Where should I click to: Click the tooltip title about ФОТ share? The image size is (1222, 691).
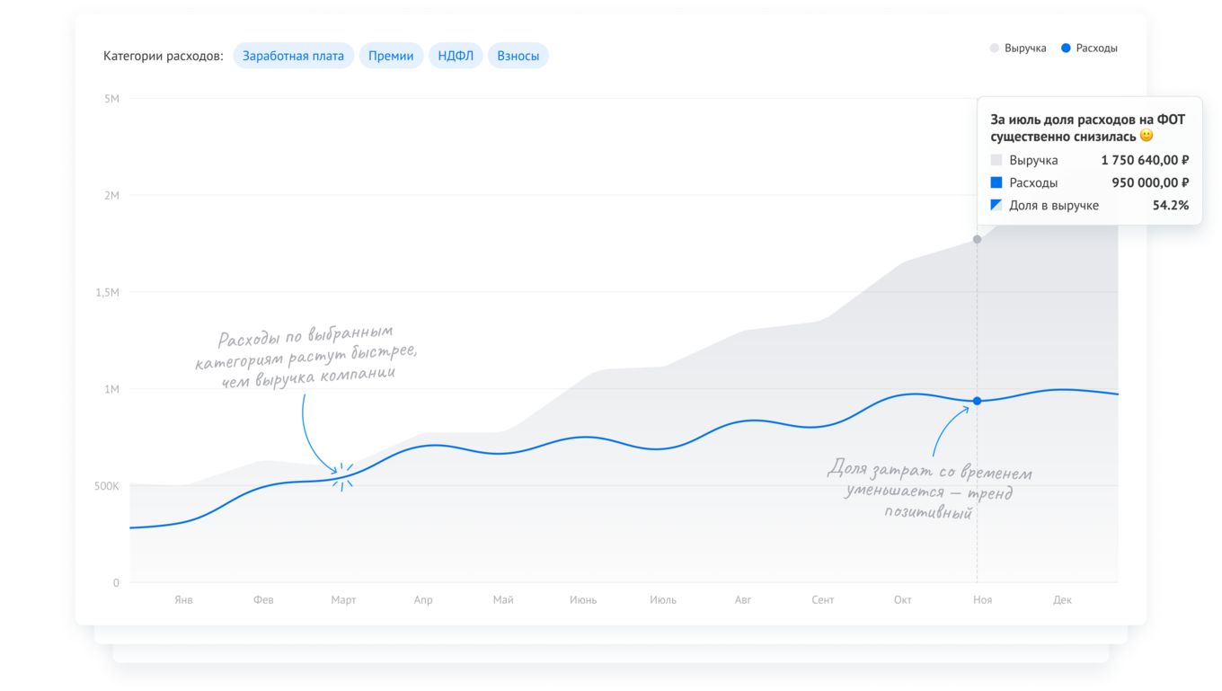(x=1088, y=128)
